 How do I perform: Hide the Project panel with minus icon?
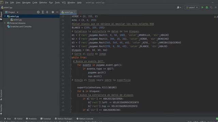click(57, 12)
